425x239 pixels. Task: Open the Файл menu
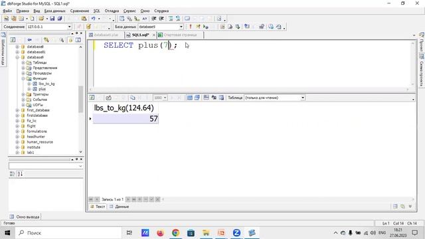[7, 11]
